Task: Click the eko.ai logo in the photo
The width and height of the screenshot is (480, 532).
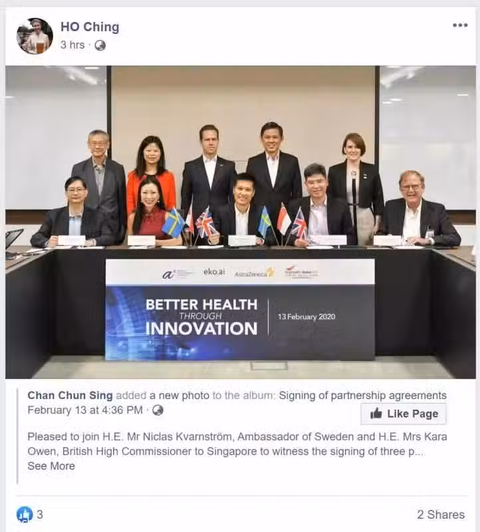Action: (x=214, y=272)
